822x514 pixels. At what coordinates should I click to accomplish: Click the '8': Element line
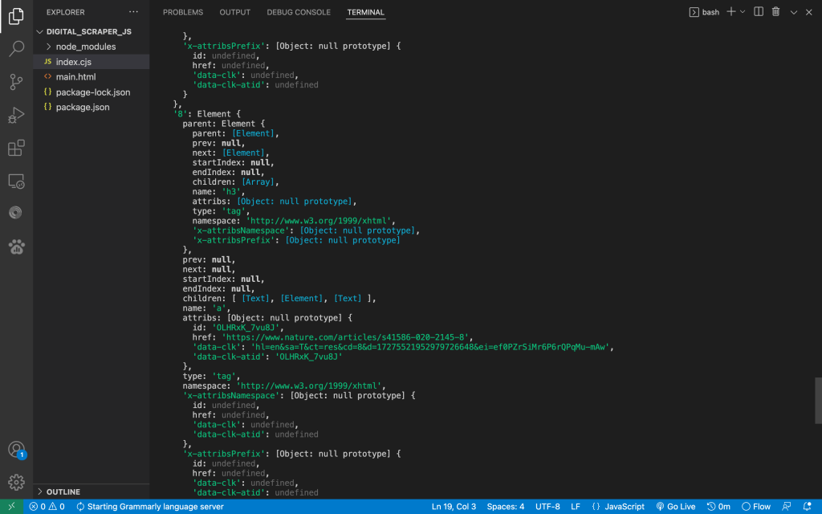(206, 114)
